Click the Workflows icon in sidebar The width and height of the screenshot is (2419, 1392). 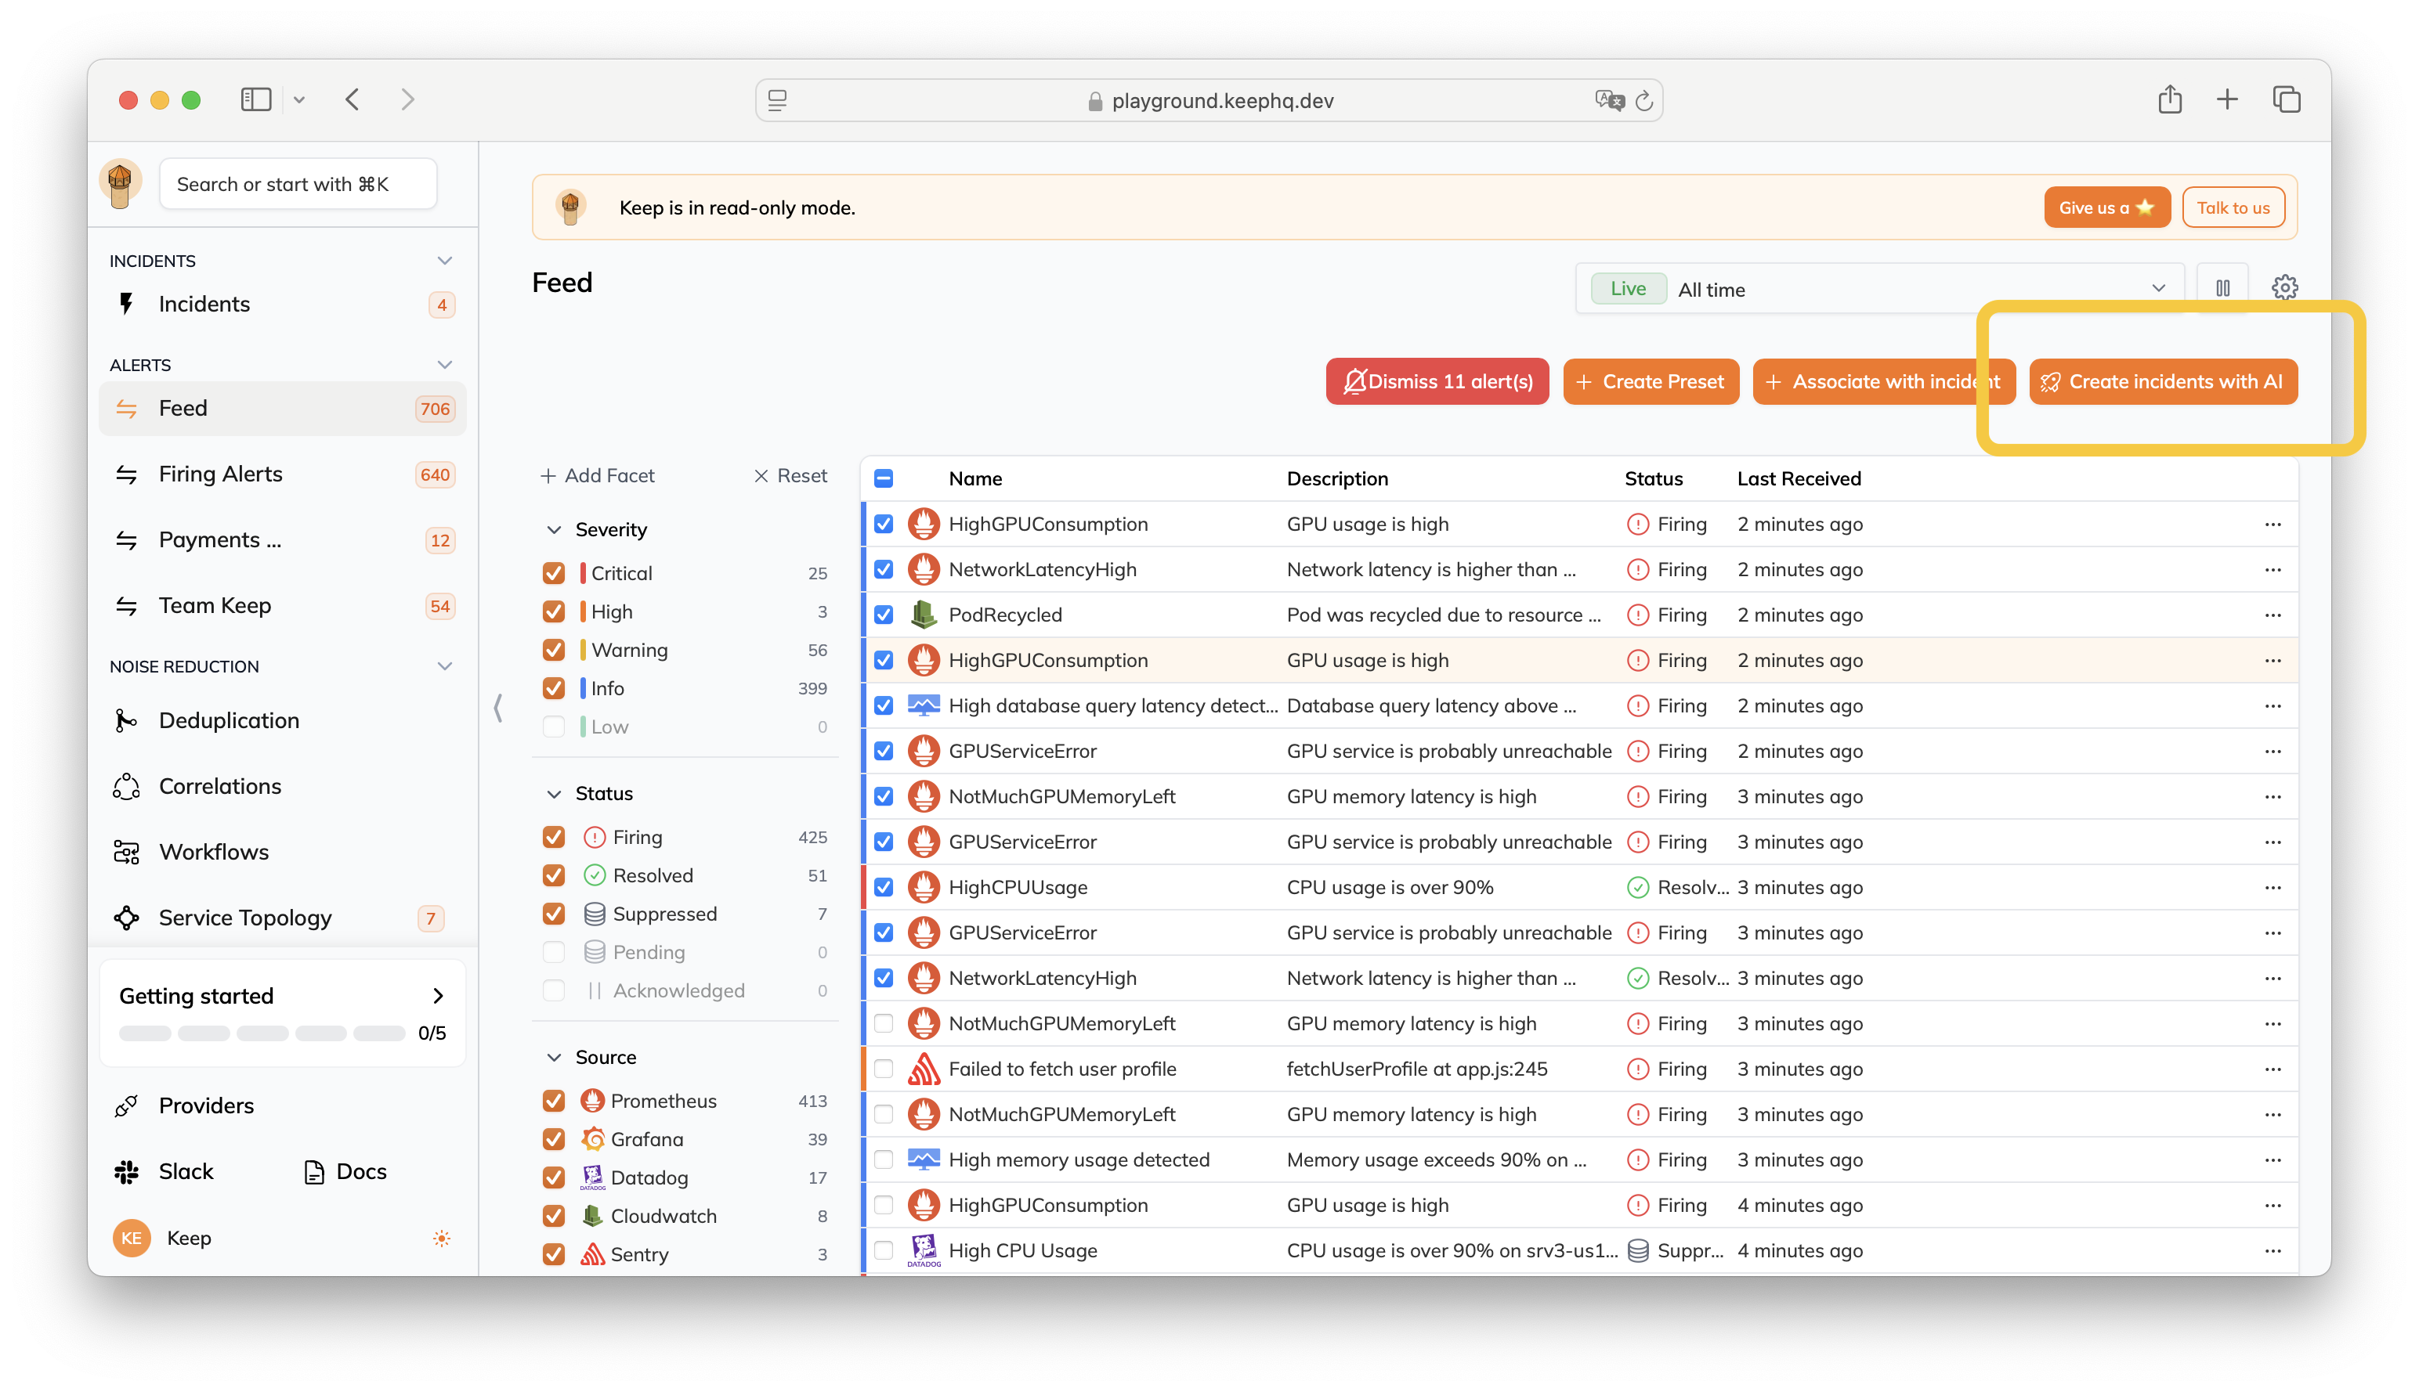[126, 853]
